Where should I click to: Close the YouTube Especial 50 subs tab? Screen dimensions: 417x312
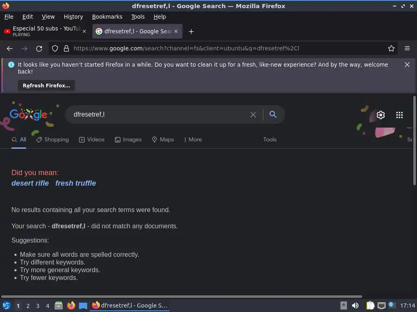click(x=84, y=31)
